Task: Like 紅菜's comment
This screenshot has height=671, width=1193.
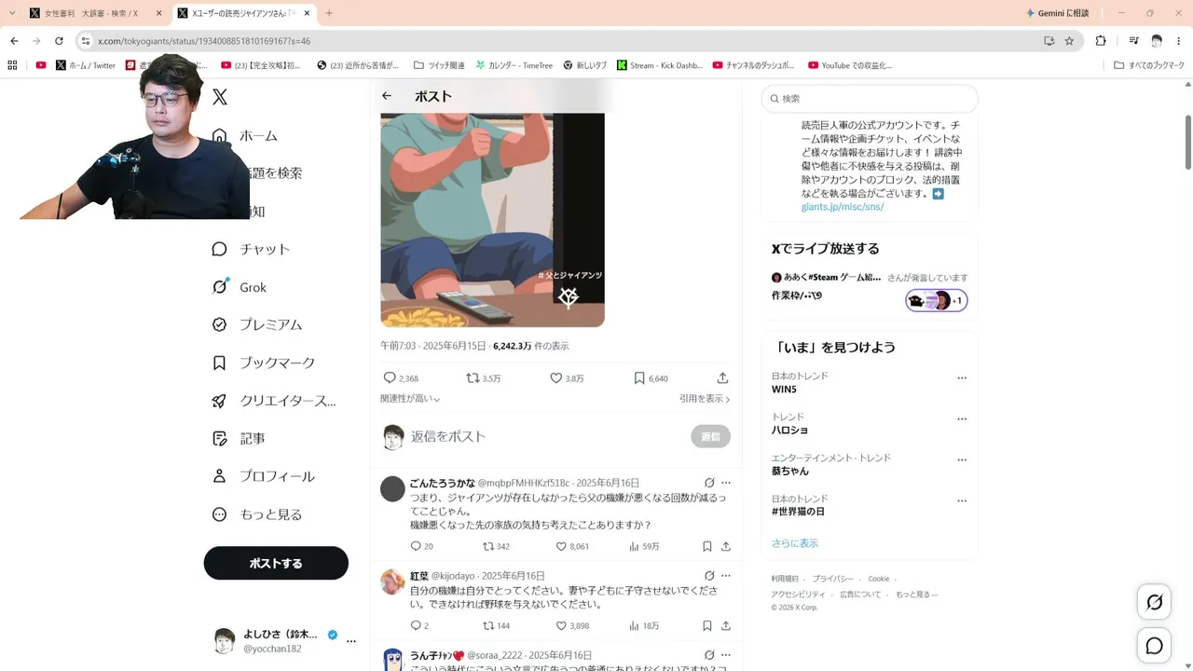Action: pos(572,625)
